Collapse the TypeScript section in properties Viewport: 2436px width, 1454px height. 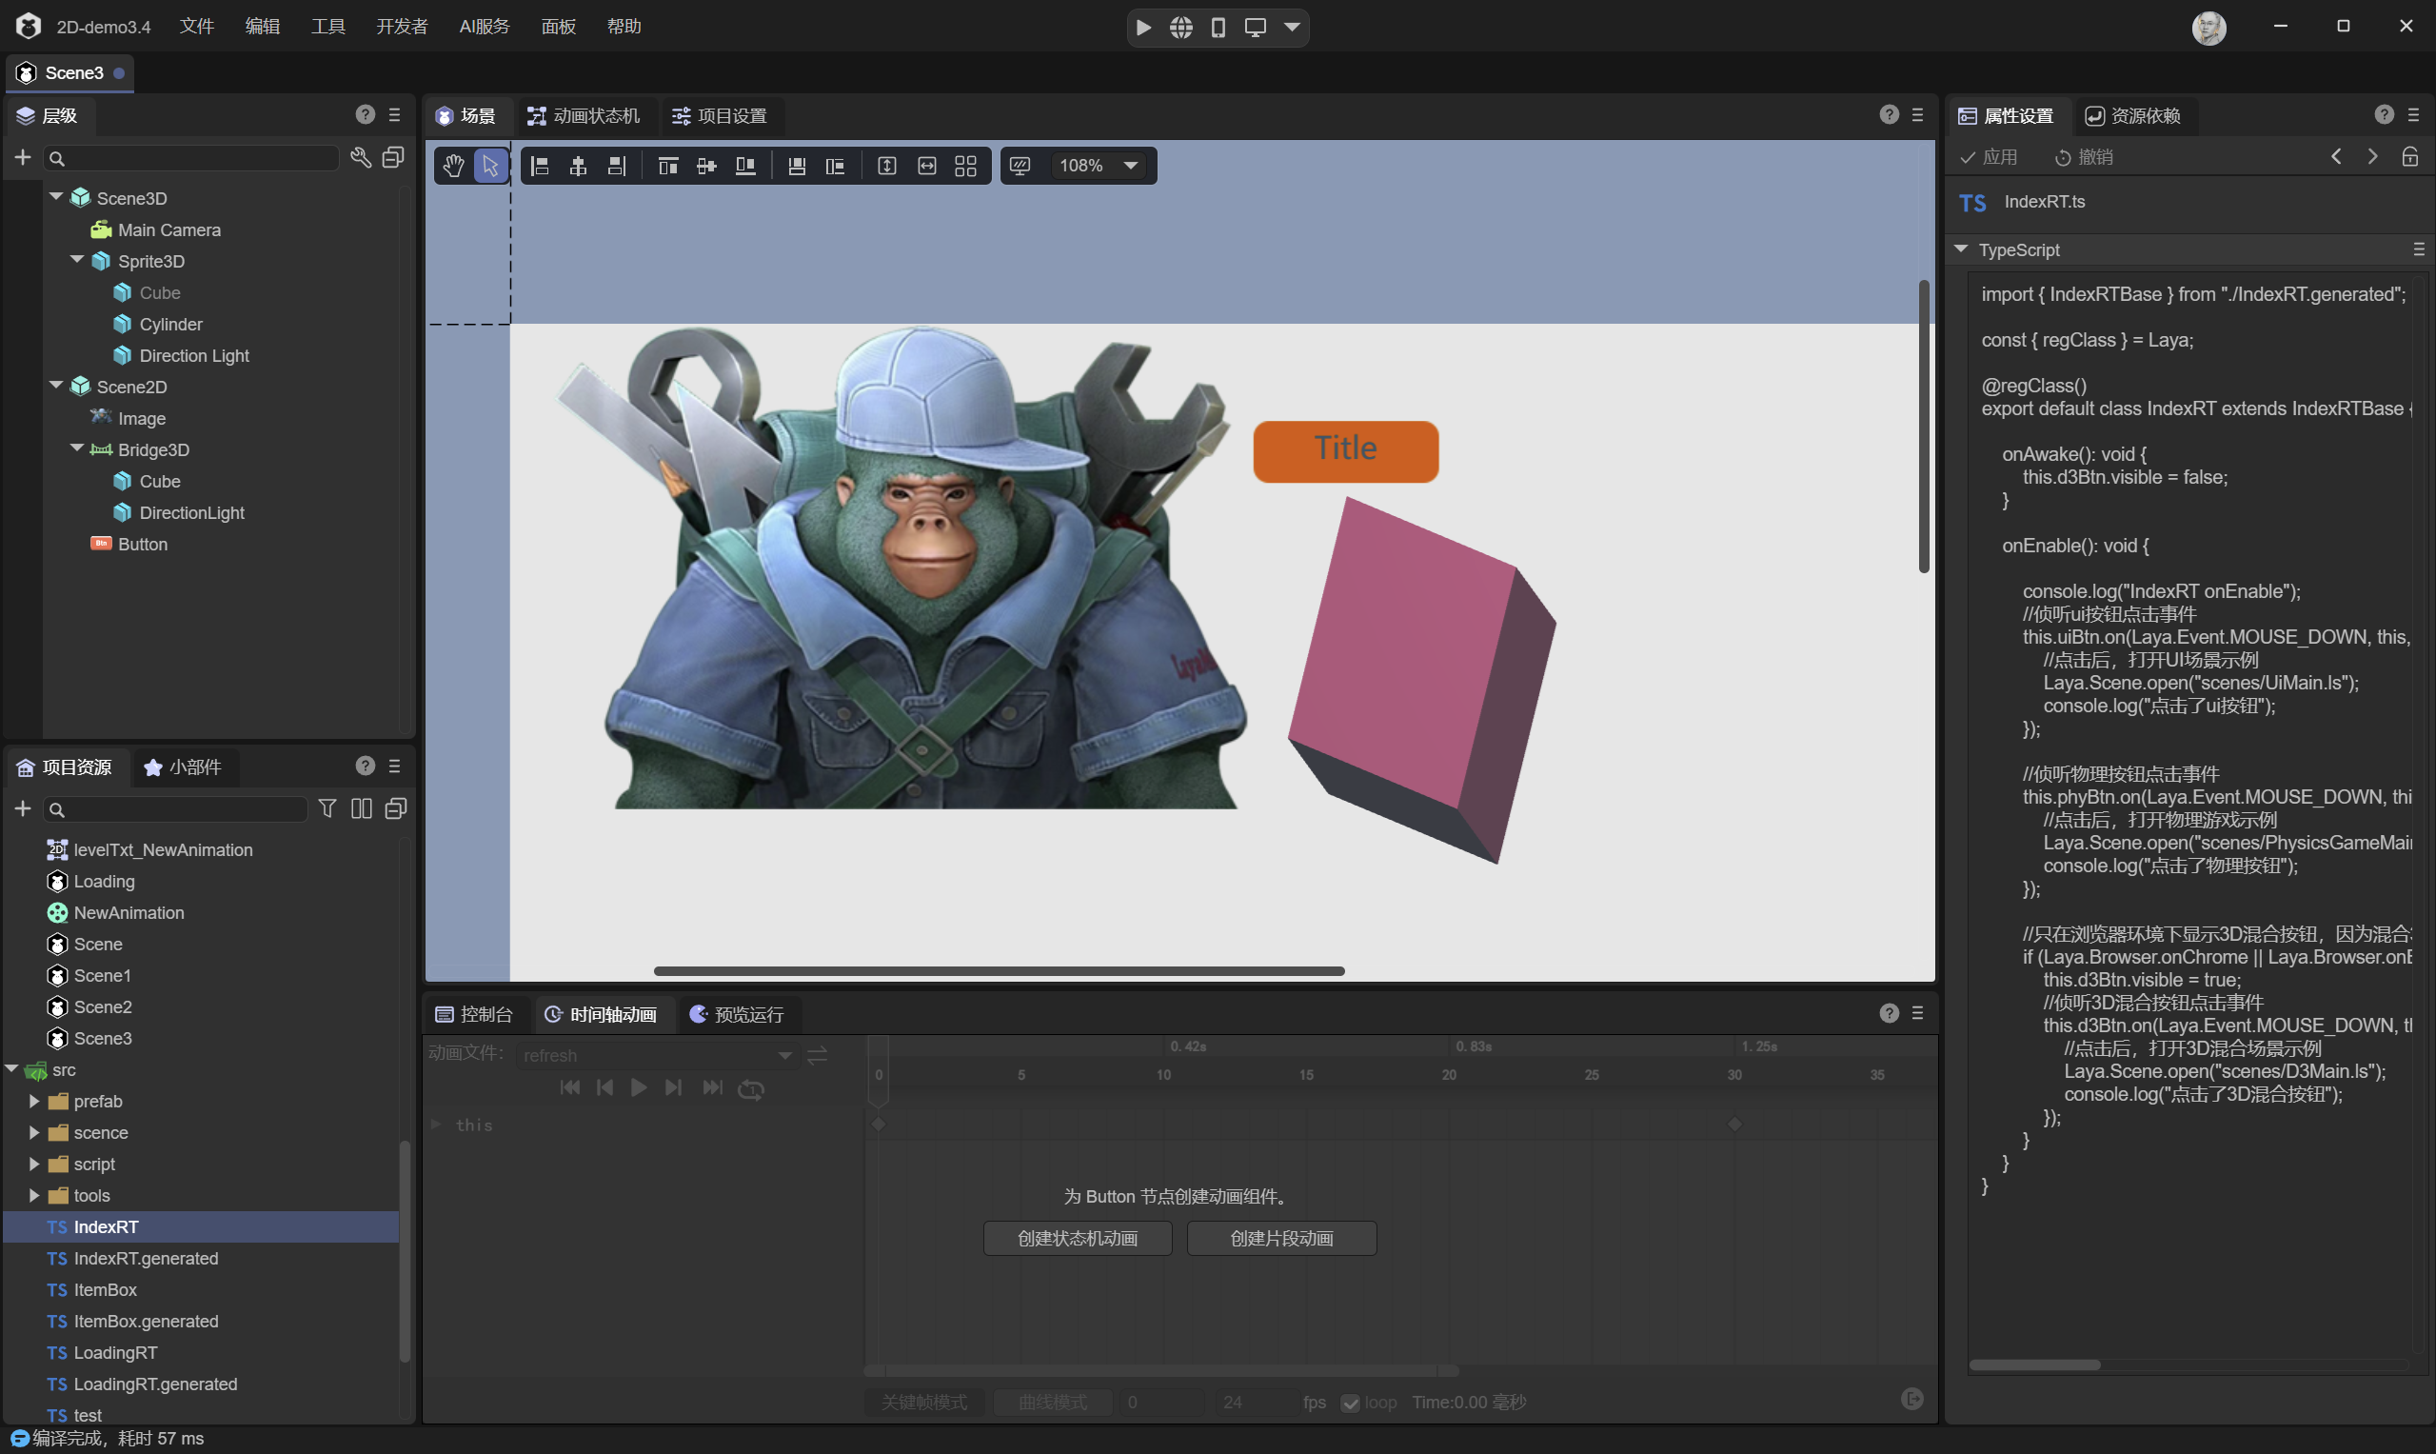(1961, 249)
